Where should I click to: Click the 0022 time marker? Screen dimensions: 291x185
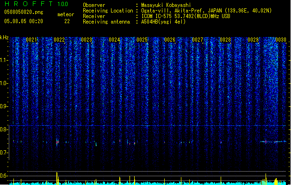(59, 40)
